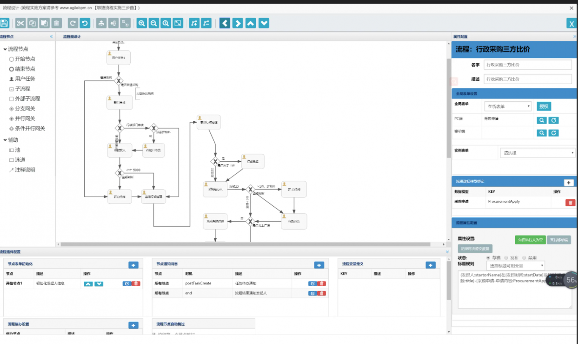Collapse the 流程插件配置 bottom panel
578x344 pixels.
click(447, 252)
